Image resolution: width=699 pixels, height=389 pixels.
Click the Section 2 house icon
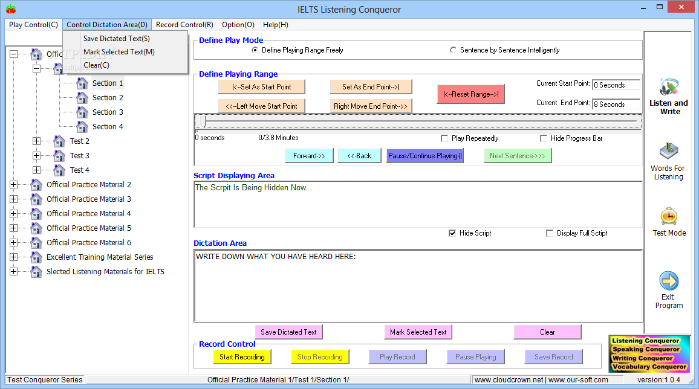pyautogui.click(x=82, y=97)
